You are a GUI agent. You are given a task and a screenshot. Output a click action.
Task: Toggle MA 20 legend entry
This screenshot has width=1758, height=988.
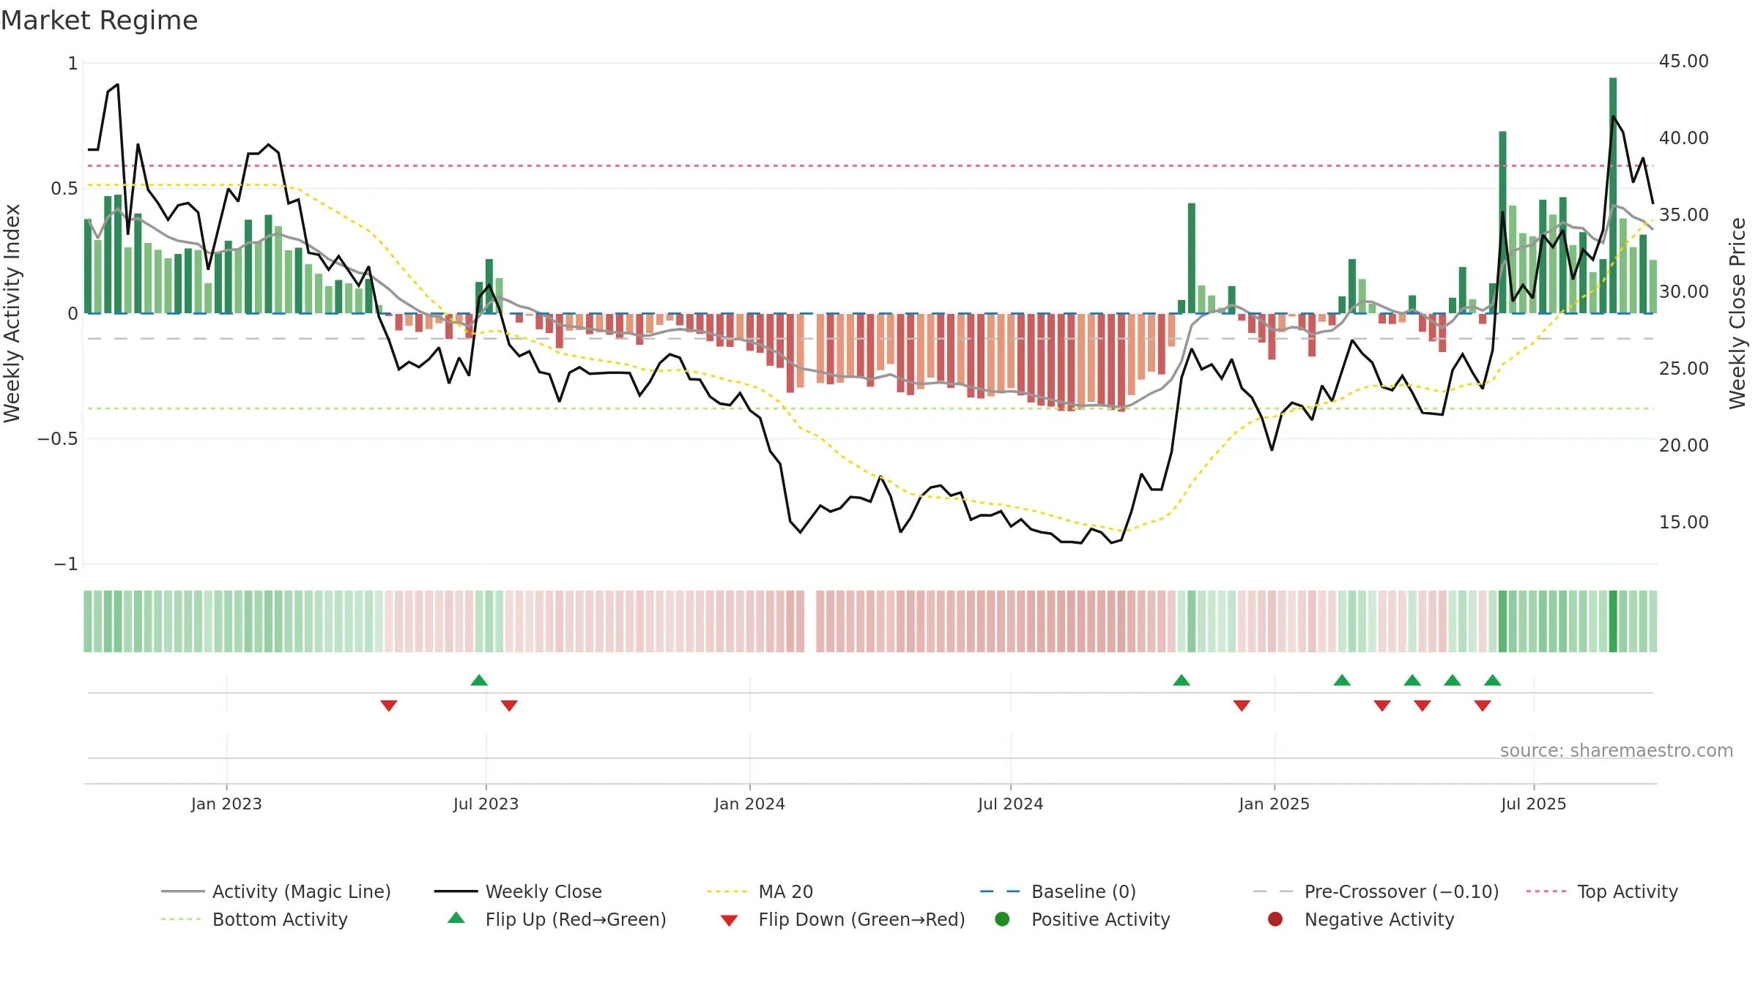(x=760, y=891)
